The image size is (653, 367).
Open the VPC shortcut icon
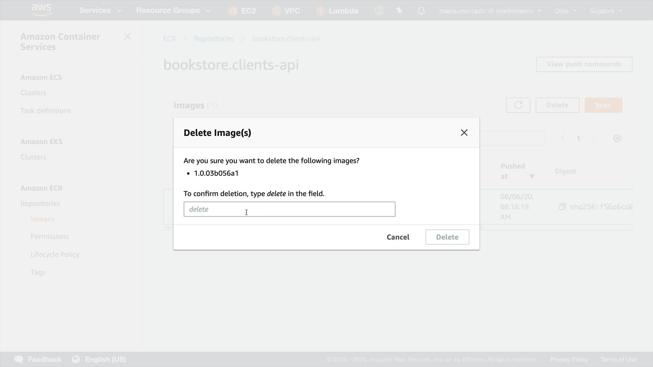click(x=277, y=11)
